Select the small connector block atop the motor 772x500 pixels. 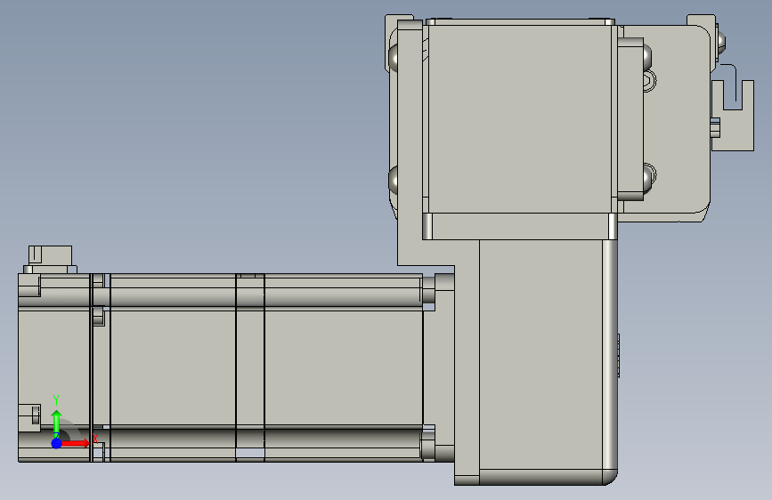tap(50, 256)
